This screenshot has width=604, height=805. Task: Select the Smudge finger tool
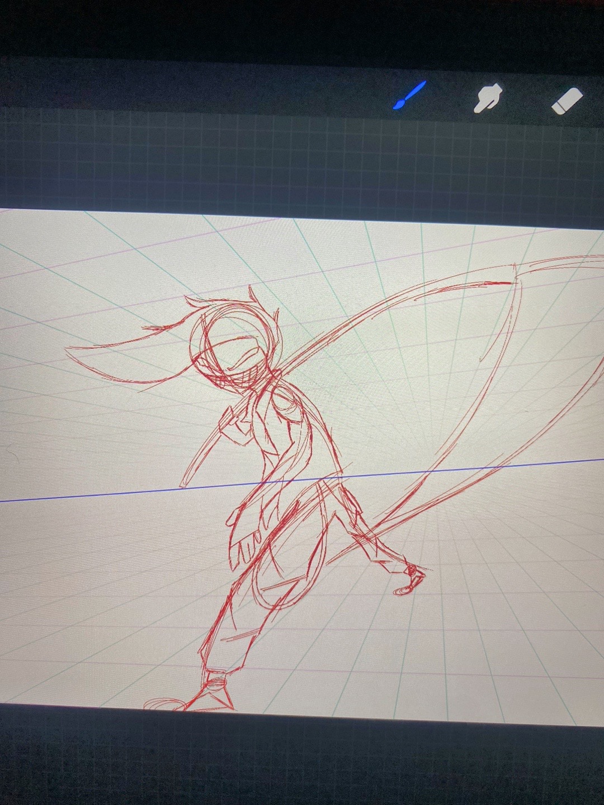pos(488,98)
